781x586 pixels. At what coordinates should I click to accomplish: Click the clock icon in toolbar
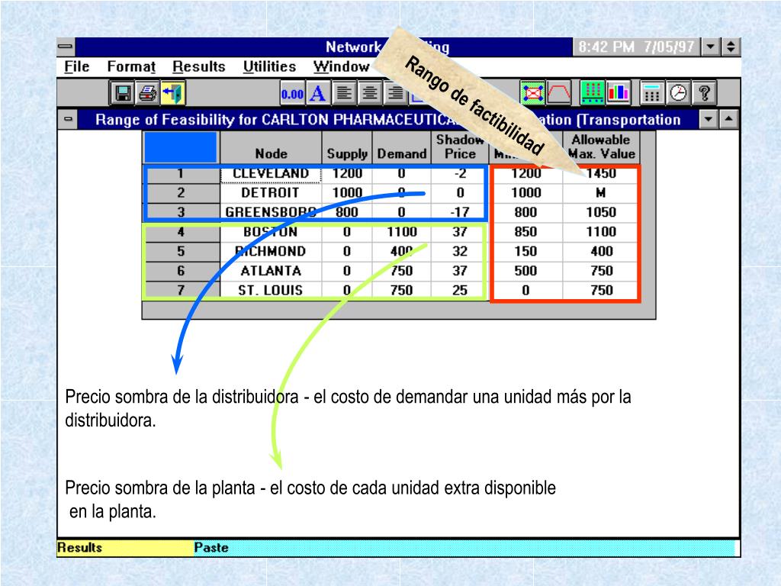pyautogui.click(x=678, y=93)
